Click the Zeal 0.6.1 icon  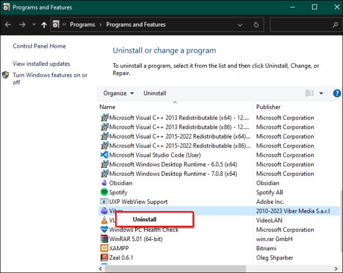(104, 258)
